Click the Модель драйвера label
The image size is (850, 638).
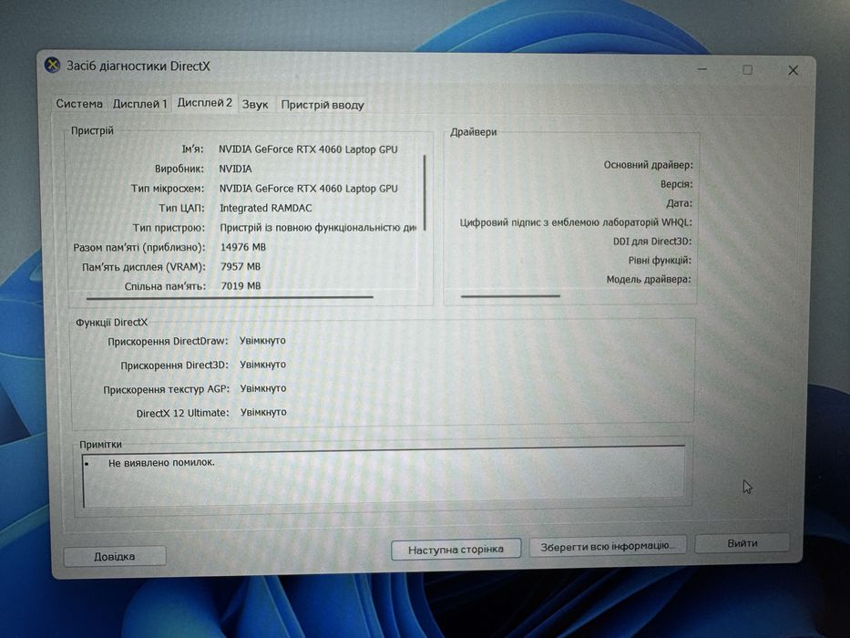[649, 280]
